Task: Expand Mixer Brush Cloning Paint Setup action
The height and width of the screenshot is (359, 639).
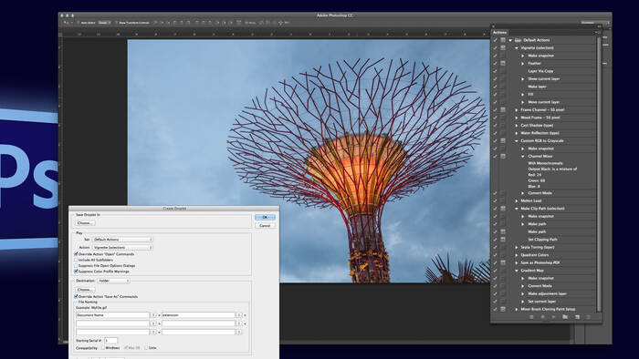Action: pos(517,310)
